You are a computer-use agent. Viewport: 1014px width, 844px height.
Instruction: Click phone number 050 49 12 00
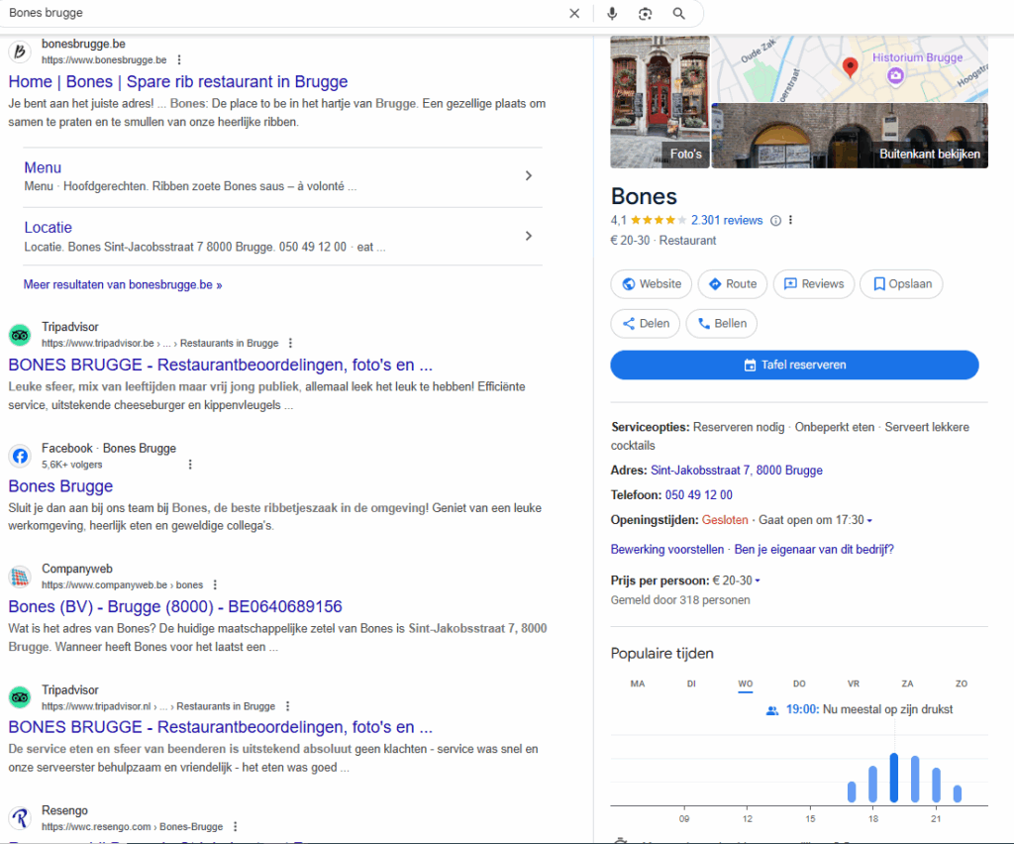pos(699,494)
